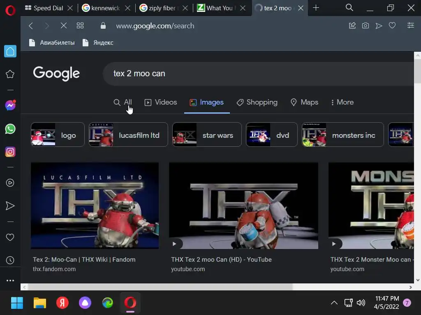This screenshot has height=315, width=421.
Task: Click the padlock site security icon
Action: (103, 26)
